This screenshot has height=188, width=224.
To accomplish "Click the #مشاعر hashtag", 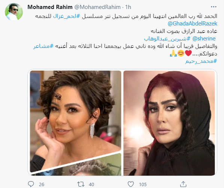I will click(x=43, y=46).
